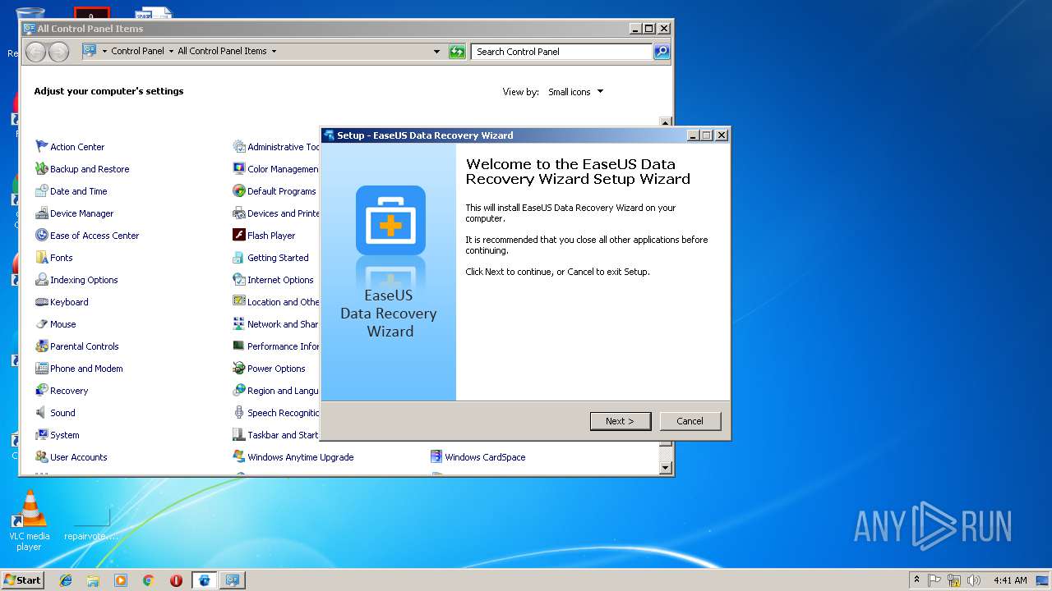Show hidden tray icons
This screenshot has width=1052, height=591.
pyautogui.click(x=916, y=580)
